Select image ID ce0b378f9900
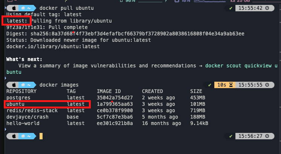Screen dimensions: 281x154 click(x=115, y=110)
